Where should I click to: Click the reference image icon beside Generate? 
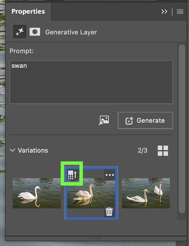pyautogui.click(x=104, y=120)
